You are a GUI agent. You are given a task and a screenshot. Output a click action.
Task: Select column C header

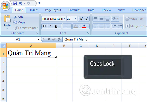[x=81, y=46]
